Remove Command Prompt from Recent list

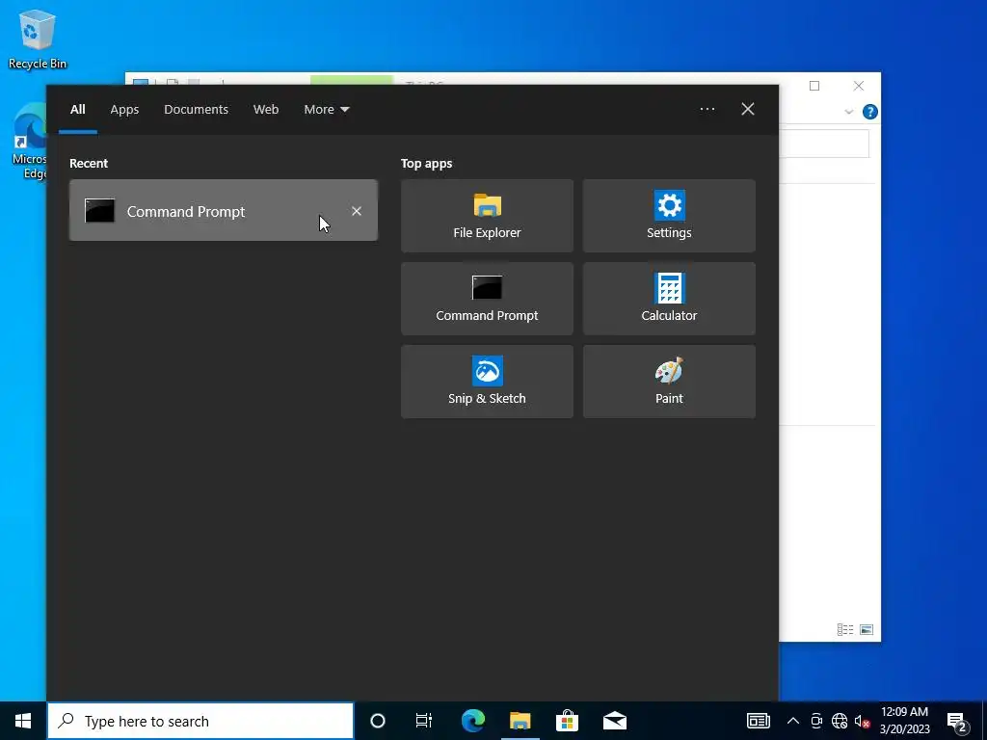(357, 211)
